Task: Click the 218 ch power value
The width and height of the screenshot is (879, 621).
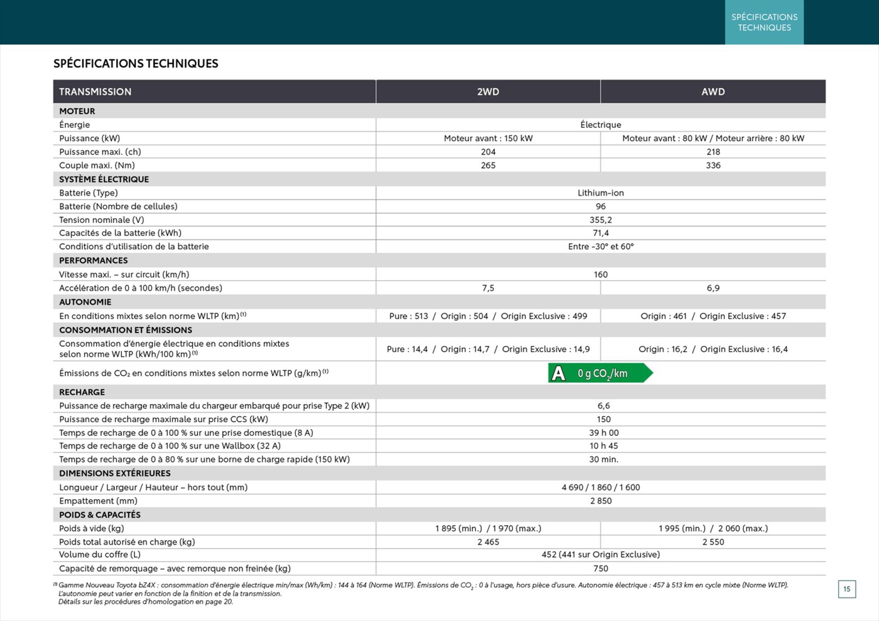Action: (x=713, y=152)
